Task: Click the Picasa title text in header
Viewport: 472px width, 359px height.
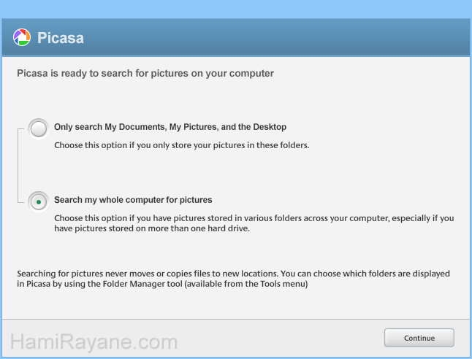Action: pos(61,38)
